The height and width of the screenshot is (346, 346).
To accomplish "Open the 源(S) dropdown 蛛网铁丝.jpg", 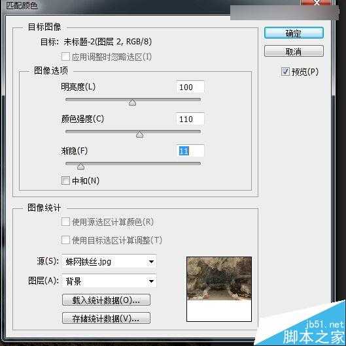I will 109,262.
